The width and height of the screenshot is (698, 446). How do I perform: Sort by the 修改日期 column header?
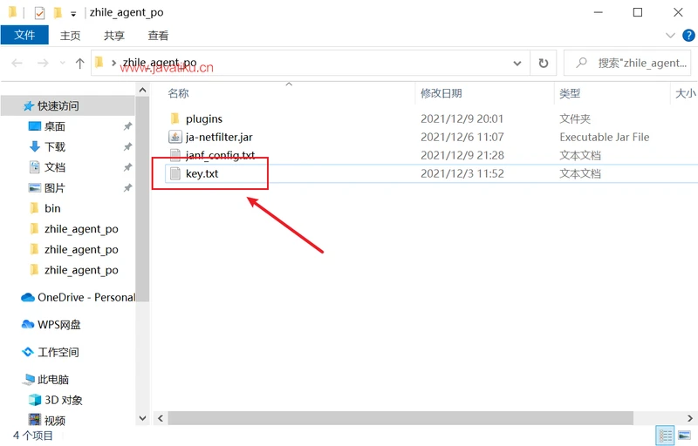(441, 93)
